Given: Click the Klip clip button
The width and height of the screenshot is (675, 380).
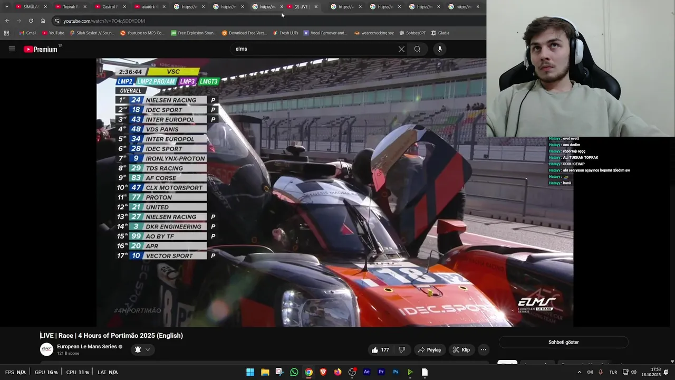Looking at the screenshot, I should (461, 350).
